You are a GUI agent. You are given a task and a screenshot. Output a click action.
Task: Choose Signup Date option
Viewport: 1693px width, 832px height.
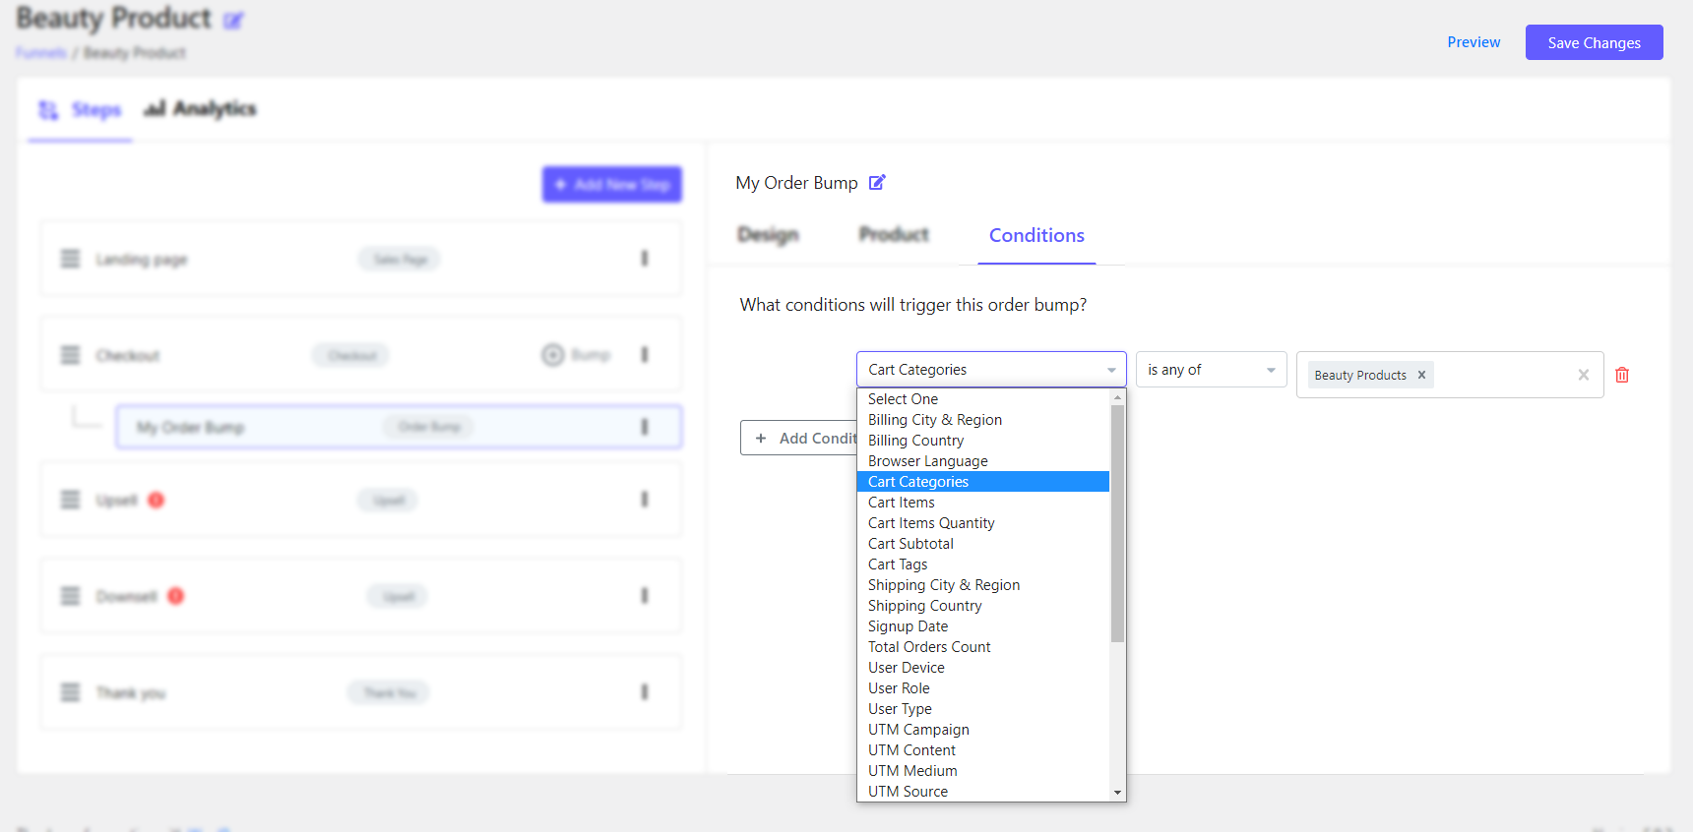tap(983, 626)
